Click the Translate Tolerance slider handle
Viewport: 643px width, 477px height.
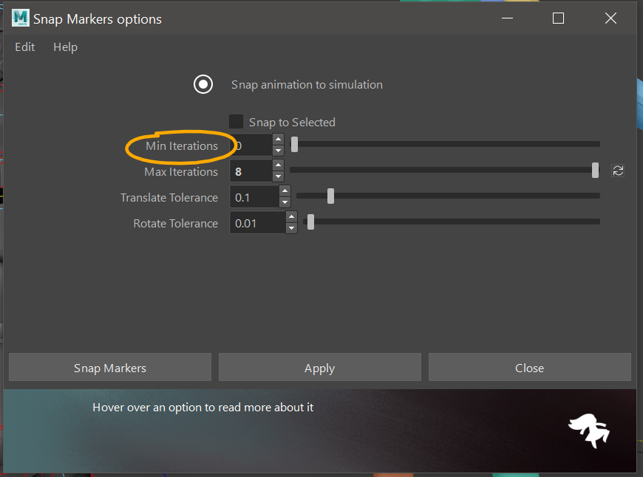point(330,196)
